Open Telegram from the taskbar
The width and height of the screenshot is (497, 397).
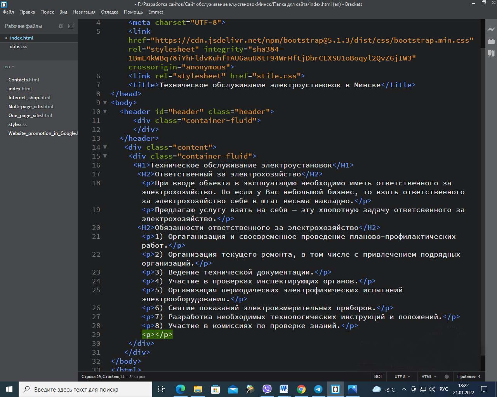318,389
